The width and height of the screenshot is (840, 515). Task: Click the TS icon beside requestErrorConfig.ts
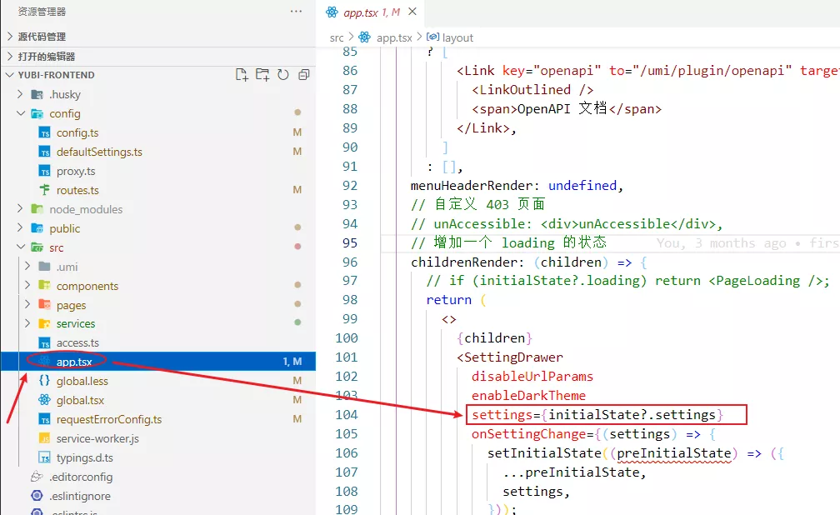click(44, 420)
